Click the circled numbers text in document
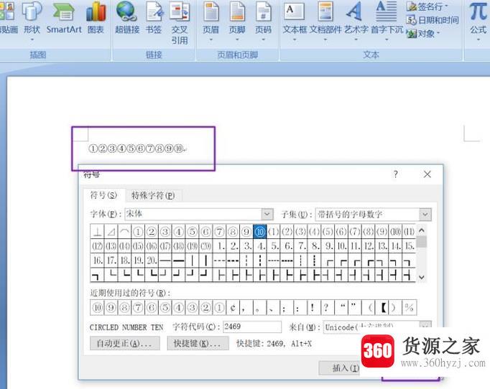The height and width of the screenshot is (389, 490). [x=137, y=149]
